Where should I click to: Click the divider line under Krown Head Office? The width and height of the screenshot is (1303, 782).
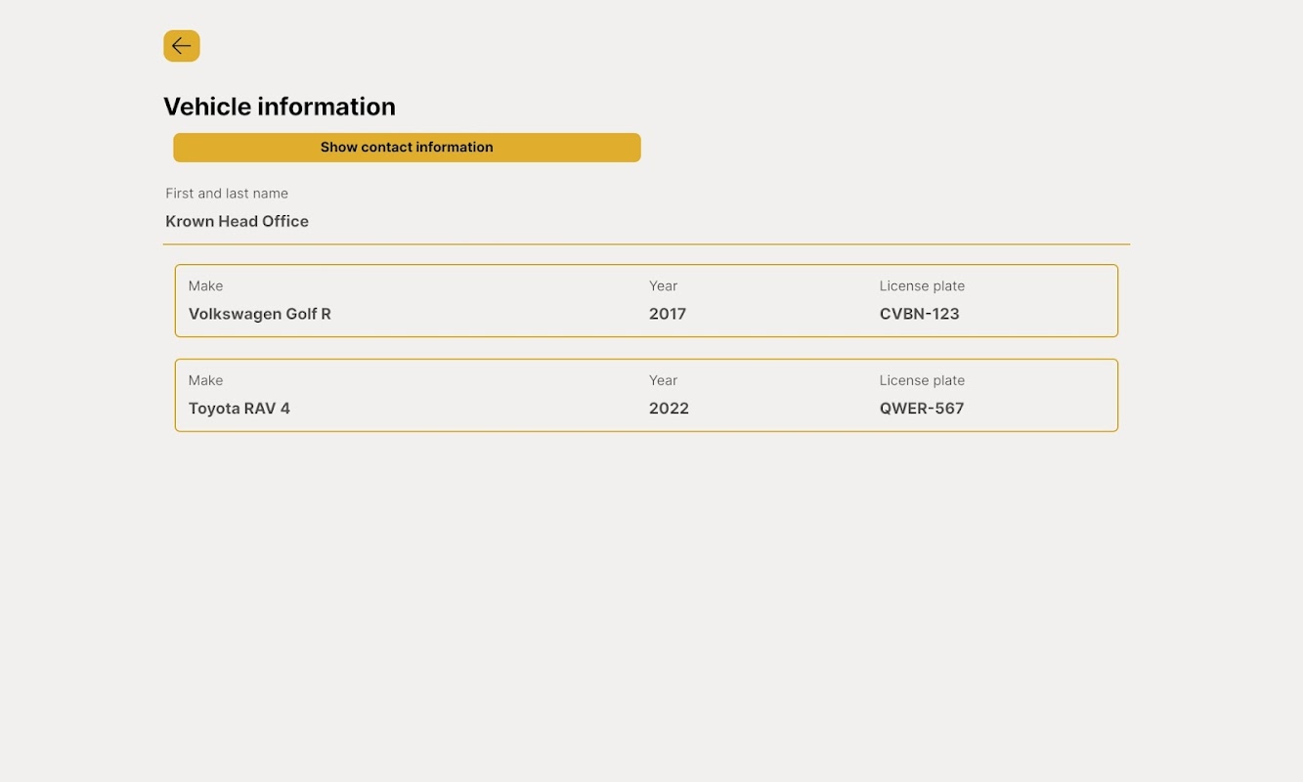pyautogui.click(x=646, y=244)
